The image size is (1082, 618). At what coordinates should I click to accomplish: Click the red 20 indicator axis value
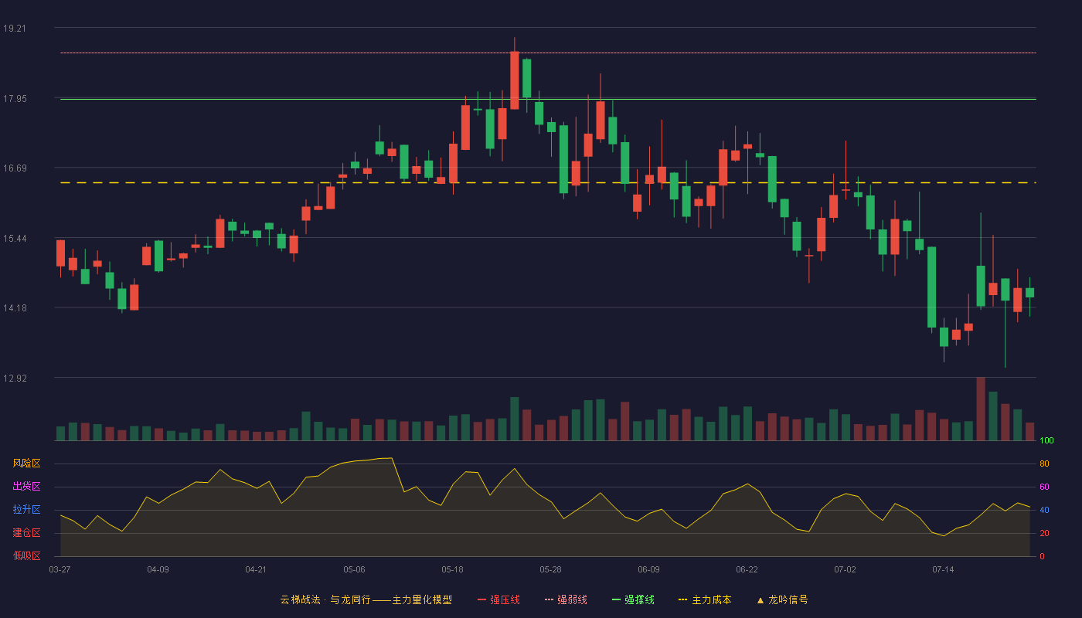[1044, 533]
